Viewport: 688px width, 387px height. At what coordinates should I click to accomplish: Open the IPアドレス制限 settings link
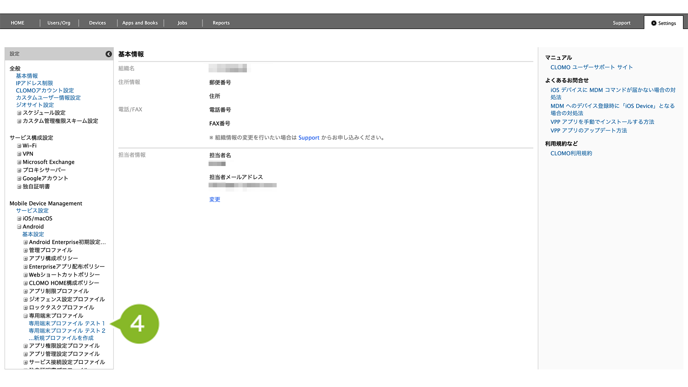(34, 83)
